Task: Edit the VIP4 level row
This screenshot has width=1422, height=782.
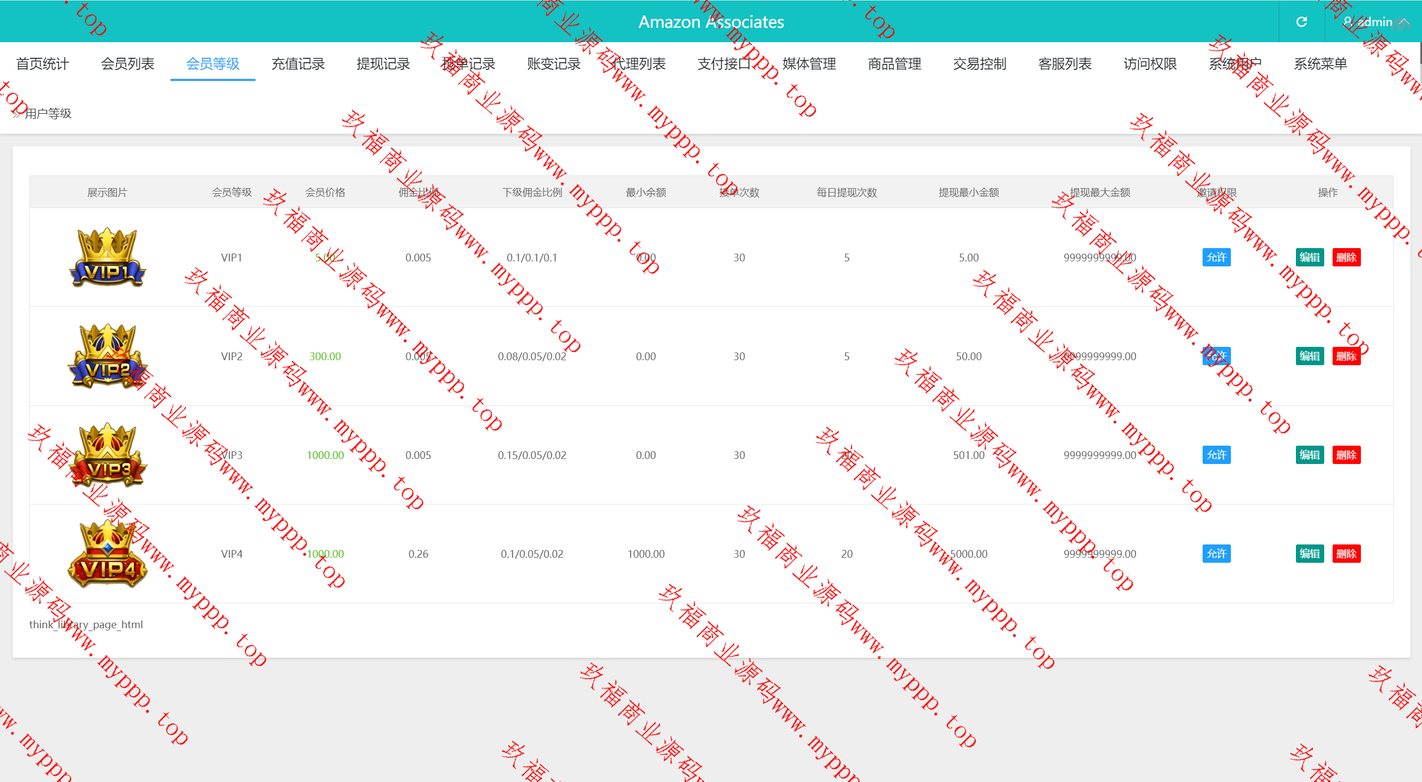Action: pyautogui.click(x=1309, y=554)
